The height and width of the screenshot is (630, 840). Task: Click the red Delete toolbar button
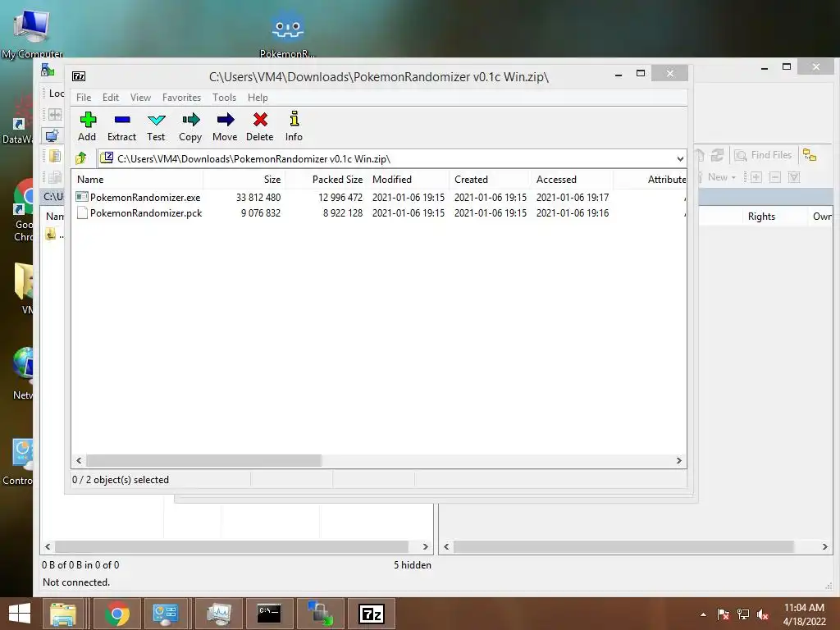point(260,126)
